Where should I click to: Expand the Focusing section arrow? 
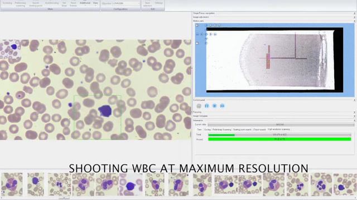click(354, 112)
